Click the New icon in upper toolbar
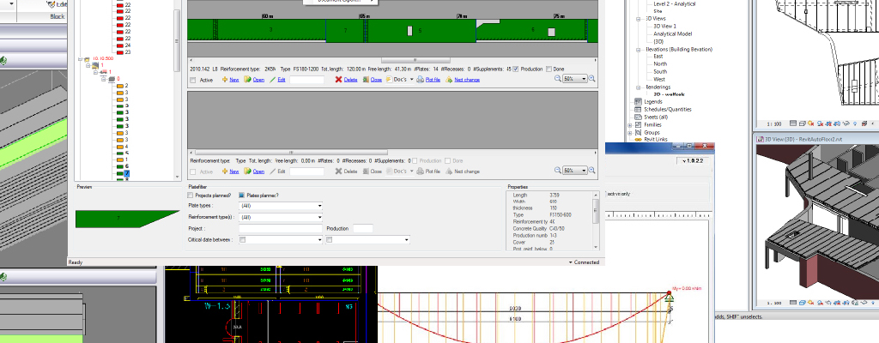The height and width of the screenshot is (343, 879). tap(225, 79)
